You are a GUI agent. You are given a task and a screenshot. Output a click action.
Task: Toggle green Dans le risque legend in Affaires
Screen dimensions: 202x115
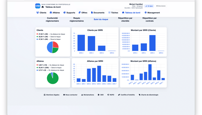(49, 68)
